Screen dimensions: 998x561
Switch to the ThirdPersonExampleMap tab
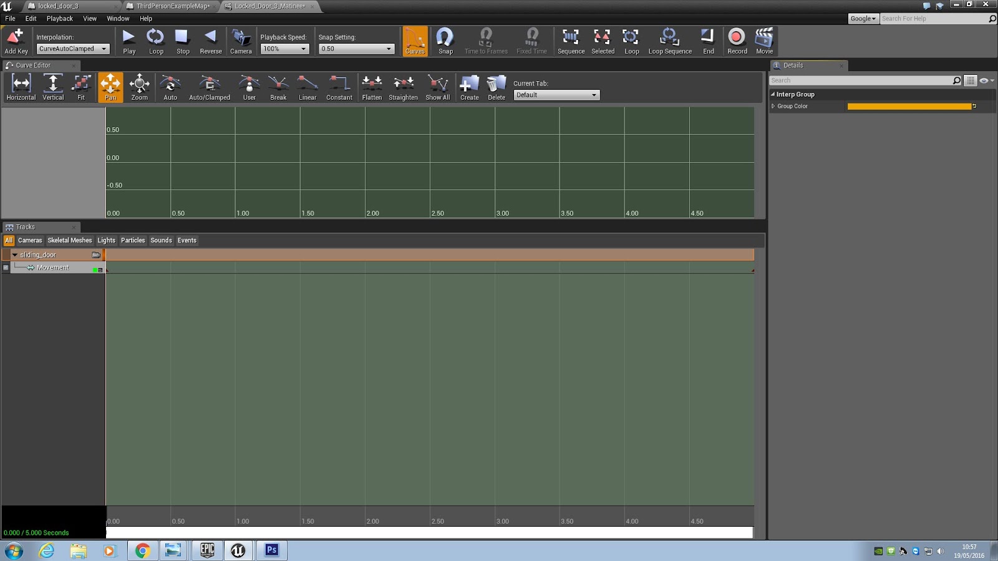(x=172, y=6)
